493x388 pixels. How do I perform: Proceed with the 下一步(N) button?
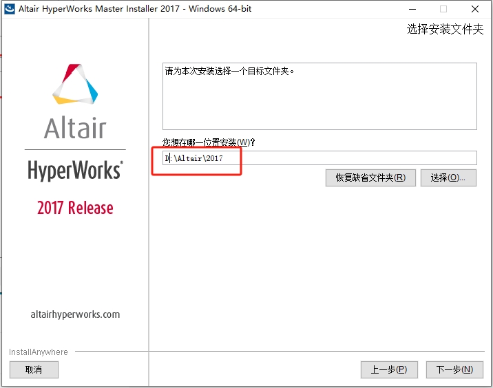[x=454, y=370]
